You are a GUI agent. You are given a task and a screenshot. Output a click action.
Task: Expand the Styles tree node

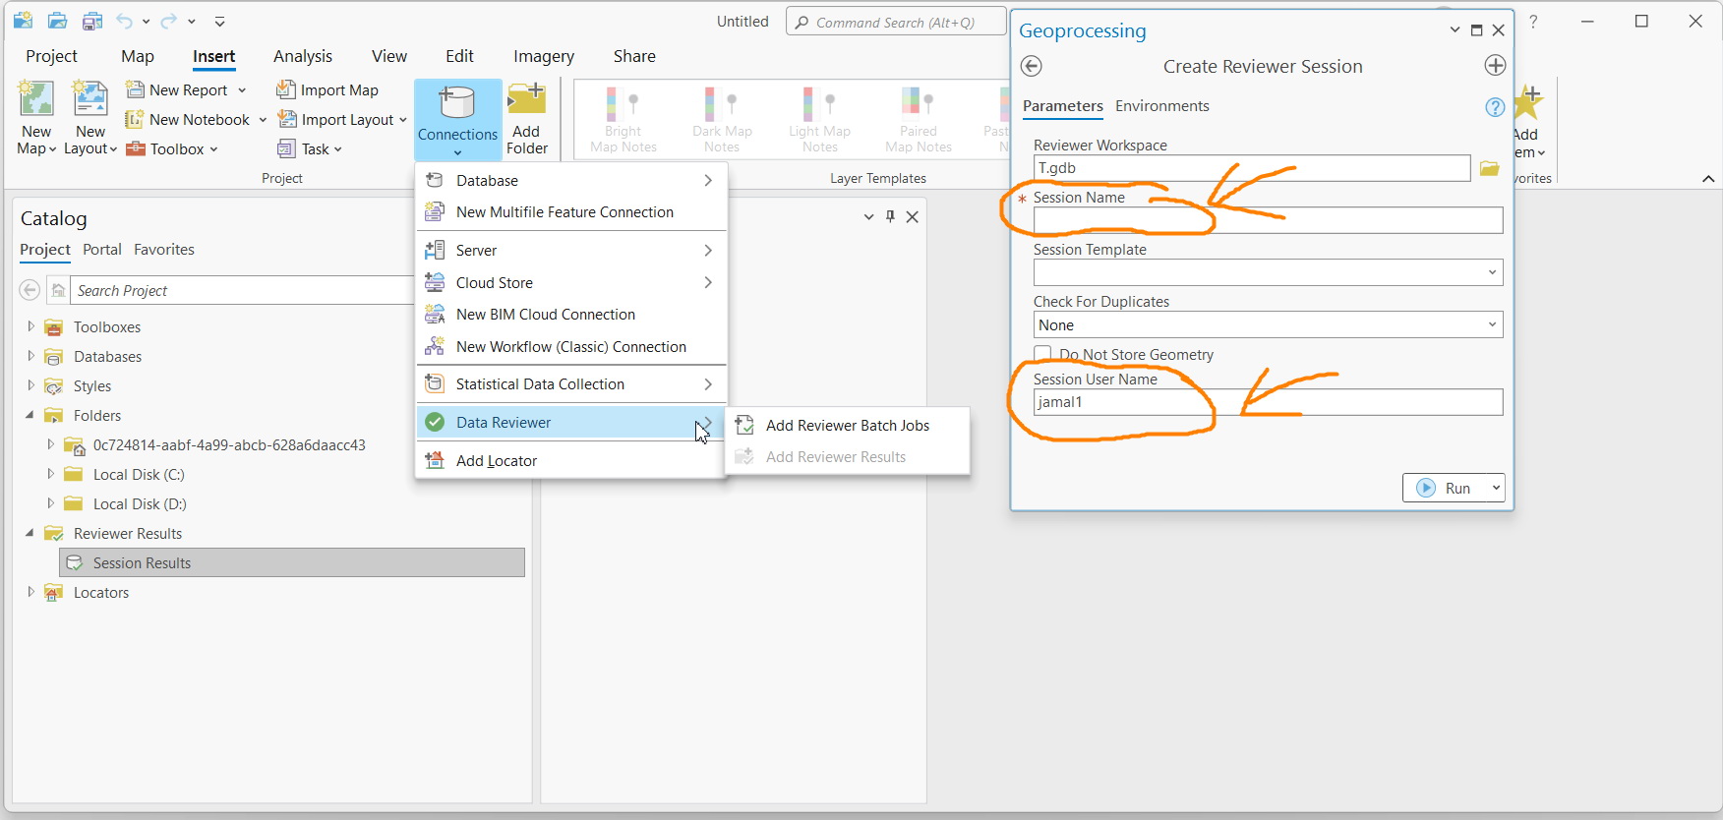[30, 385]
